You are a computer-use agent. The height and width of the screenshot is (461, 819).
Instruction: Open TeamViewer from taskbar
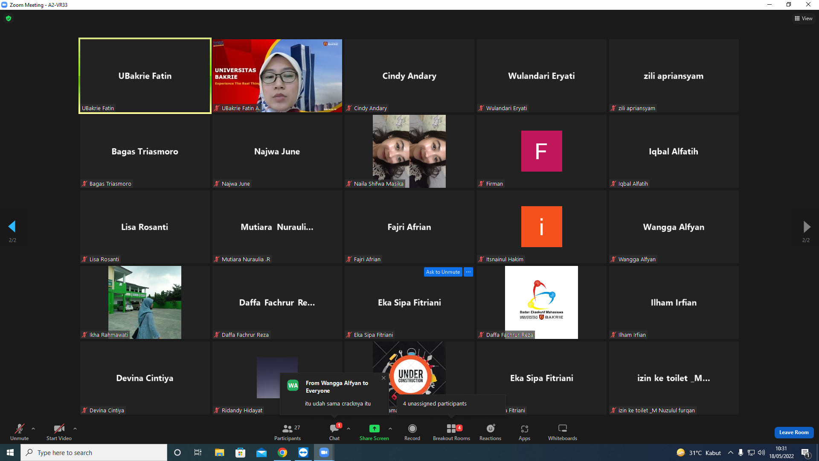[x=303, y=452]
